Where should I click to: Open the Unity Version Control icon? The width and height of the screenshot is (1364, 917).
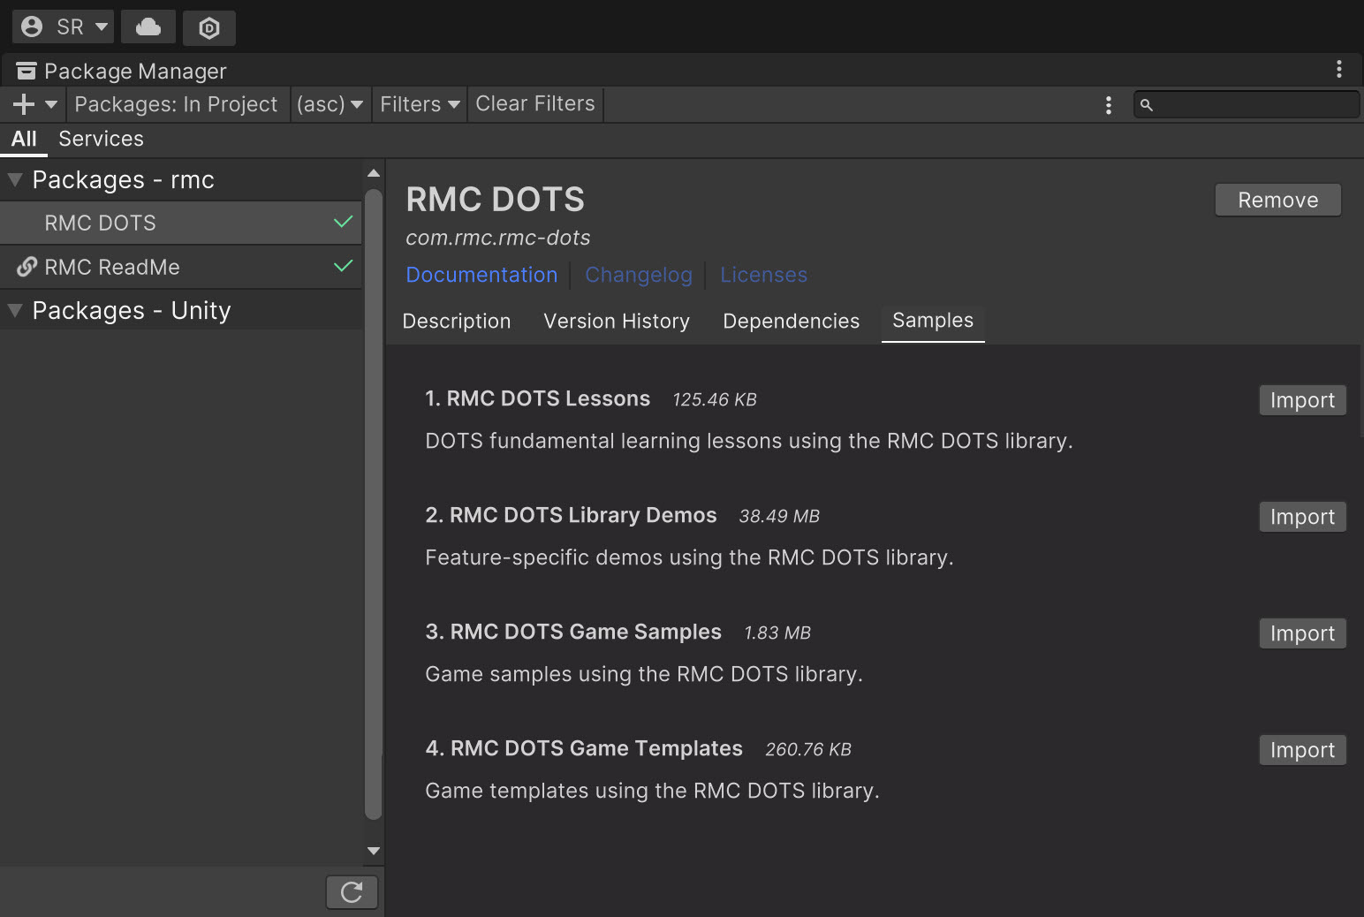pos(208,27)
